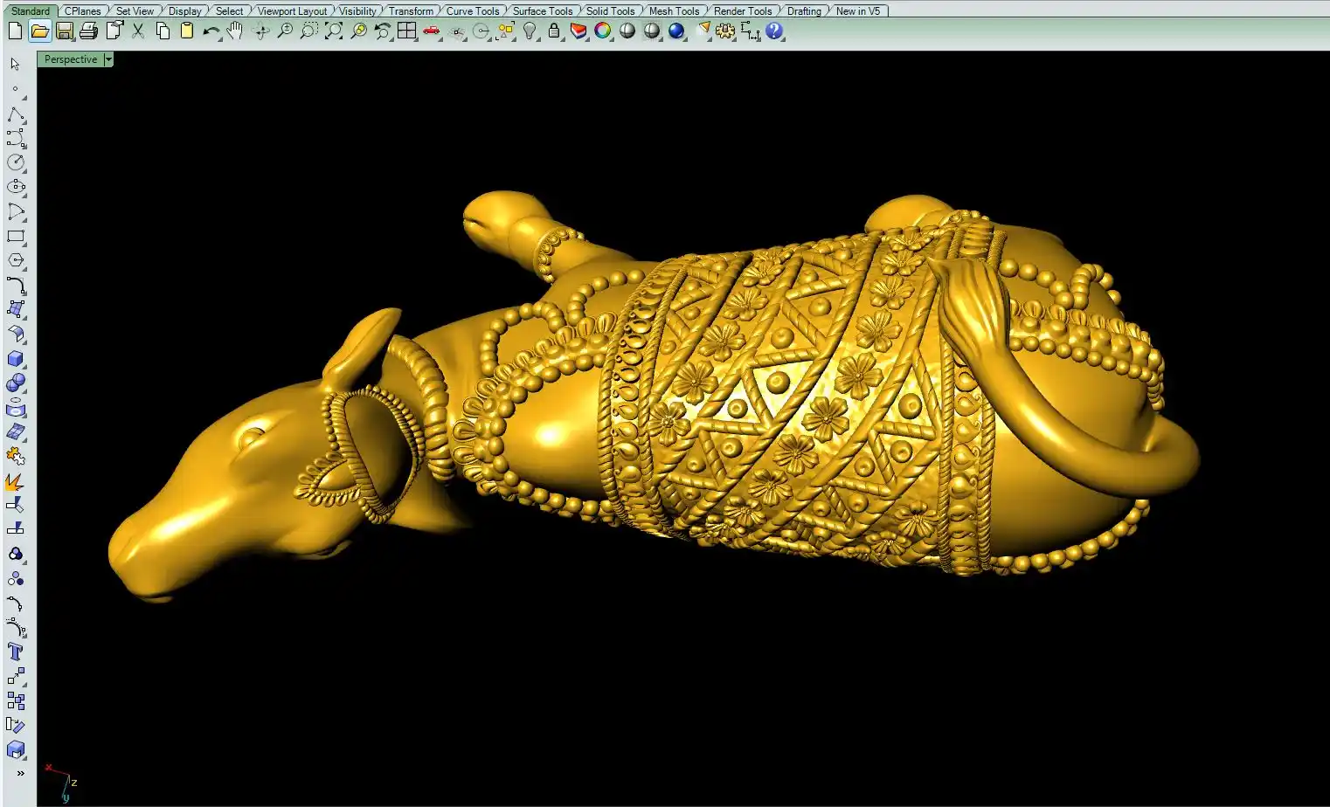This screenshot has width=1330, height=807.
Task: Click the Explode tool icon
Action: pyautogui.click(x=16, y=481)
